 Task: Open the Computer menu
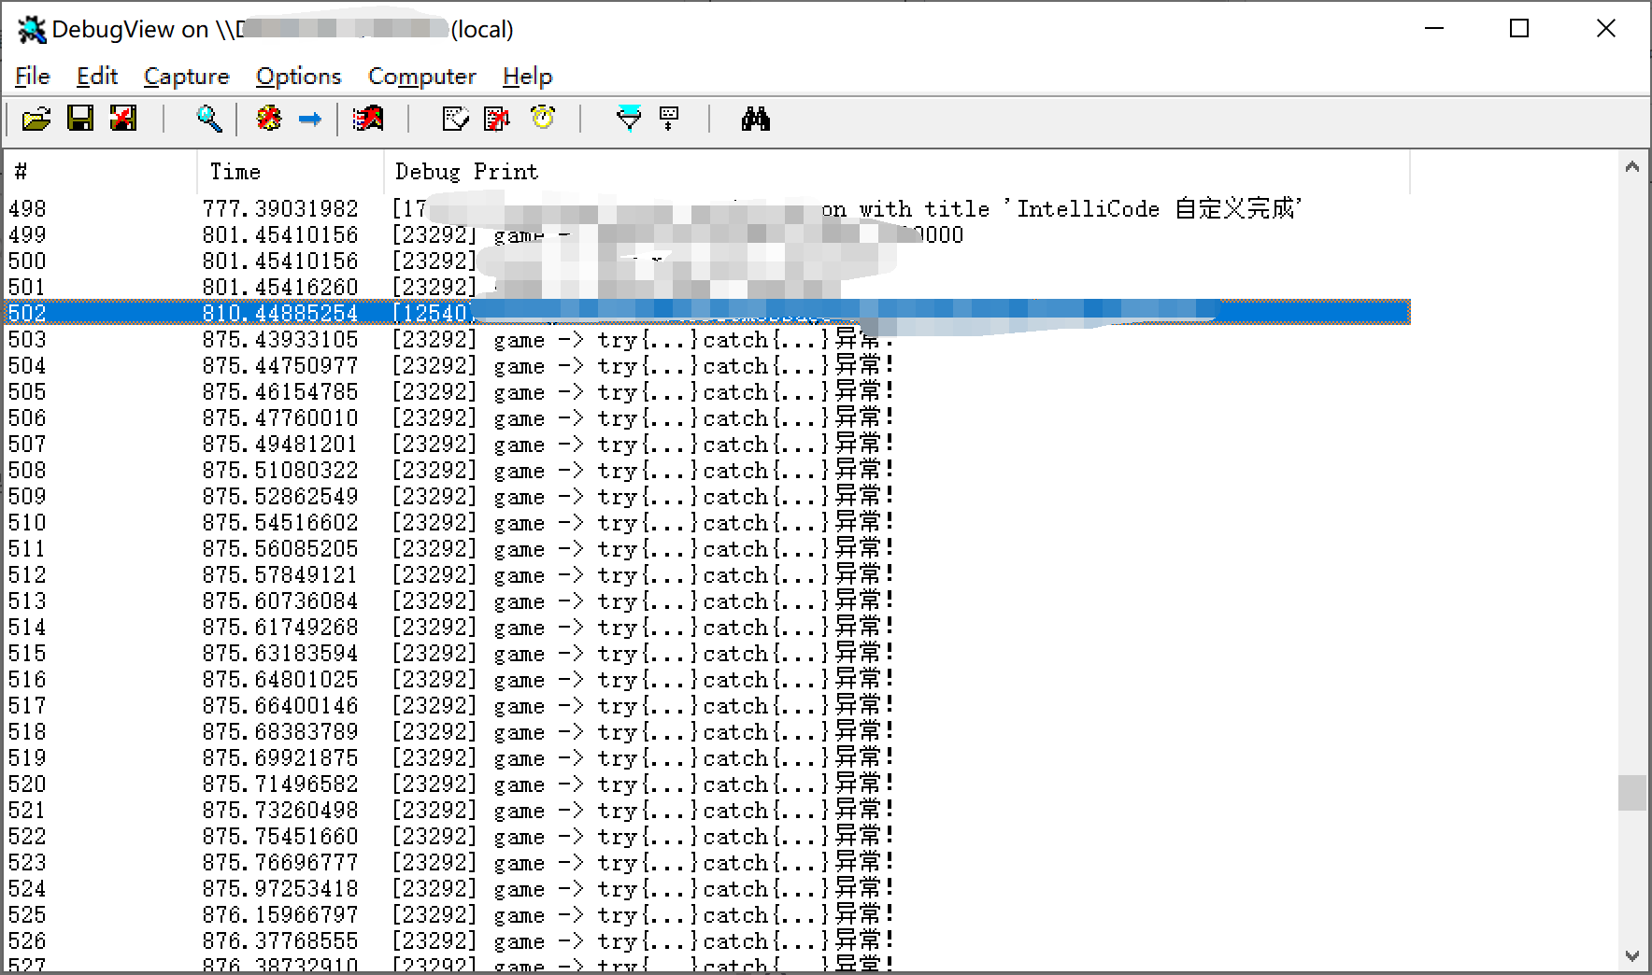point(421,76)
